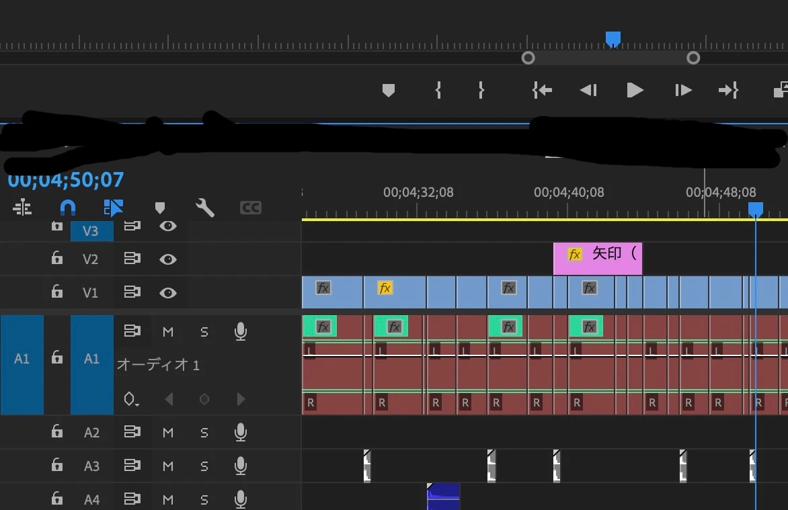Viewport: 788px width, 510px height.
Task: Step back one frame
Action: (588, 91)
